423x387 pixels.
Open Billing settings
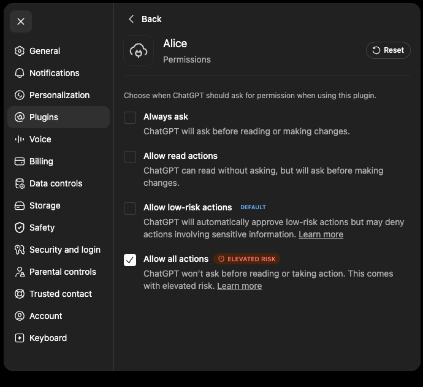(58, 161)
